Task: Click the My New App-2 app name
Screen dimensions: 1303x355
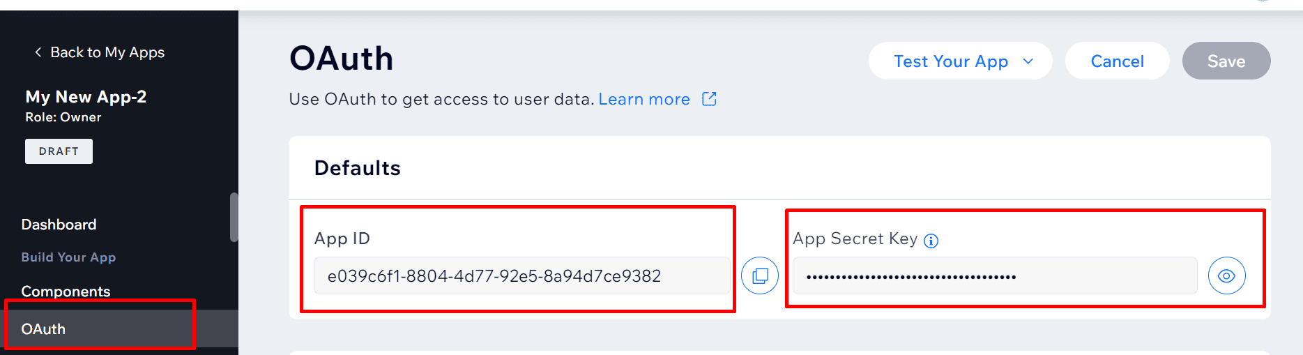Action: point(86,97)
